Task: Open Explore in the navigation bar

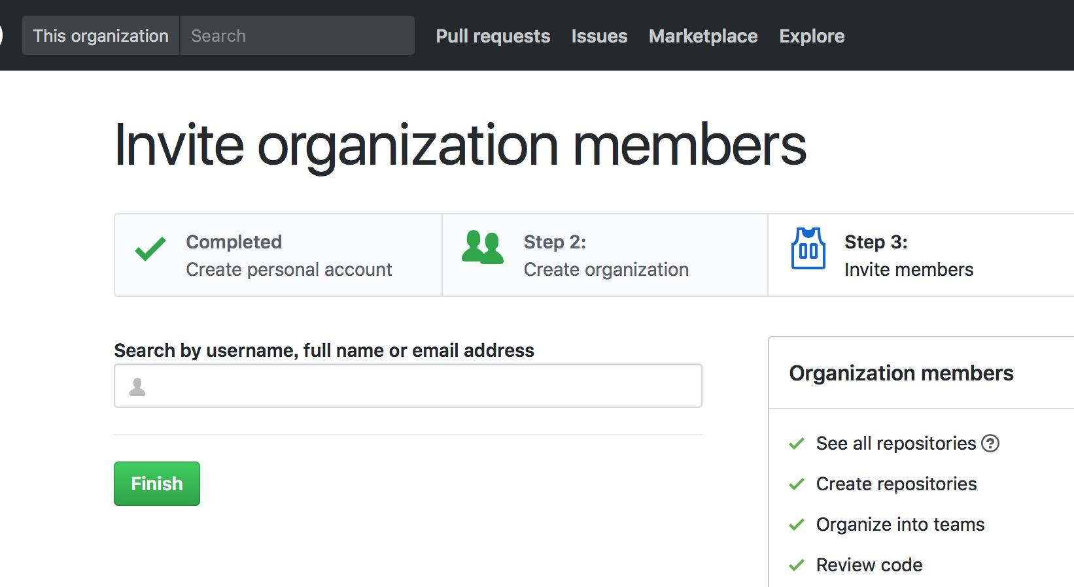Action: point(812,36)
